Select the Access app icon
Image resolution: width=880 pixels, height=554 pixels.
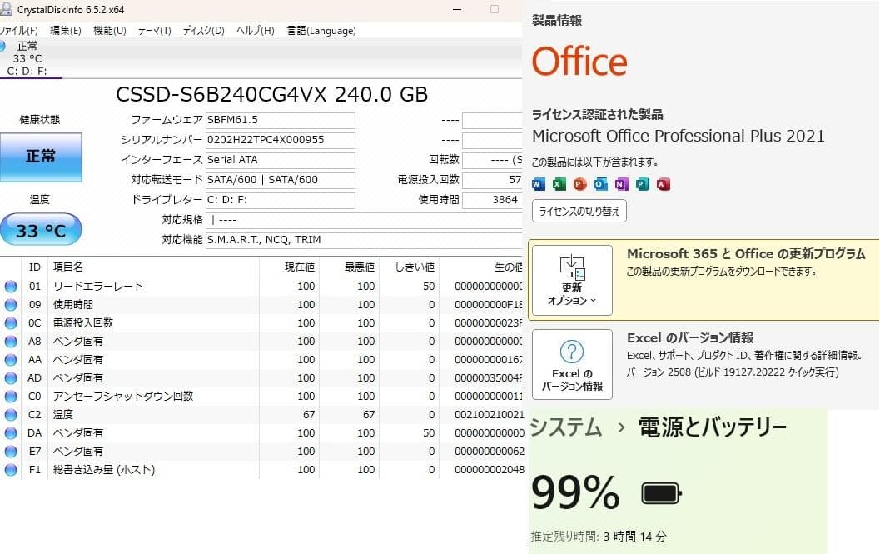664,184
